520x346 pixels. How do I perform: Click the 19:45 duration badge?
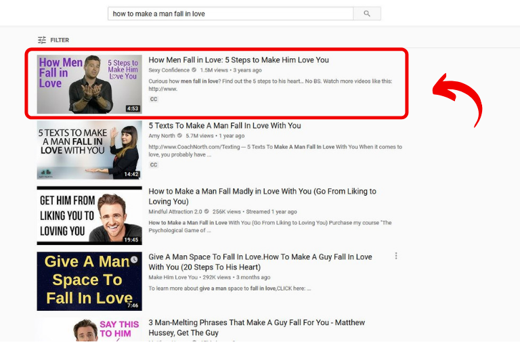coord(131,240)
